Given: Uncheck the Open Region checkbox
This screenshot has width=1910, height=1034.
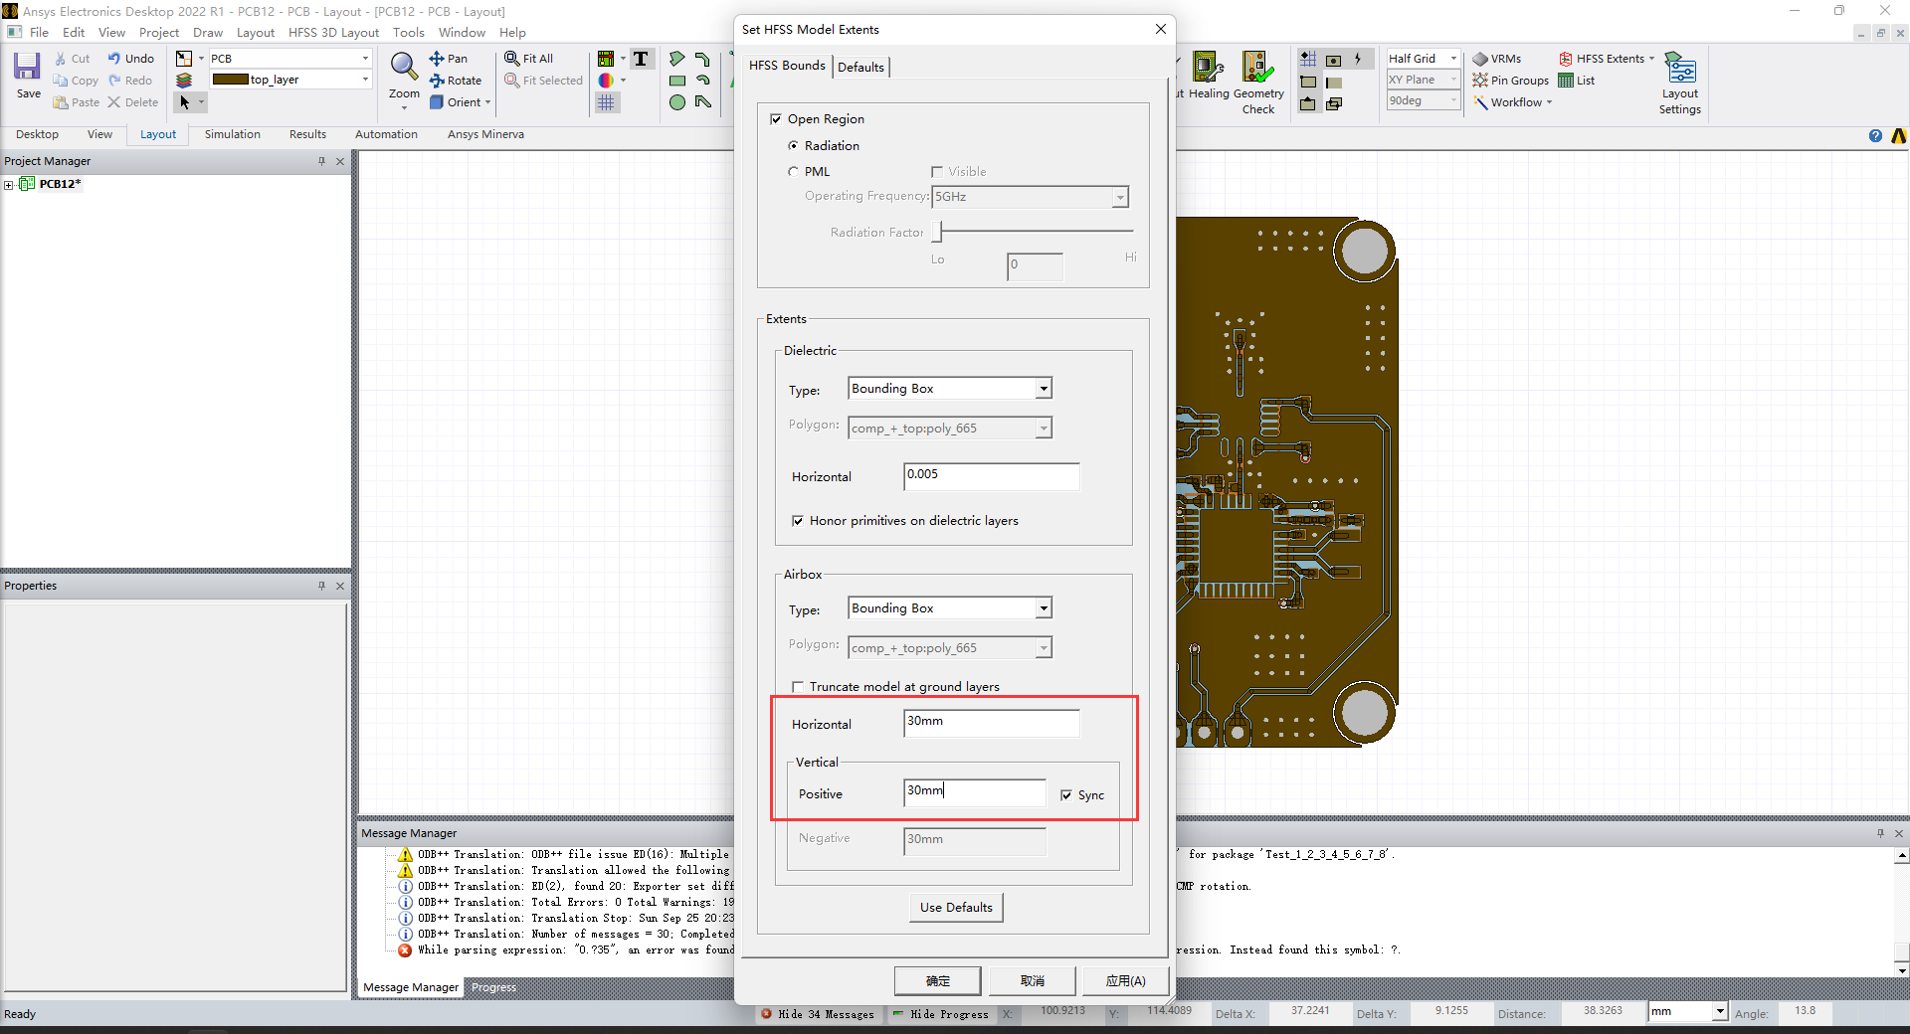Looking at the screenshot, I should pyautogui.click(x=776, y=119).
